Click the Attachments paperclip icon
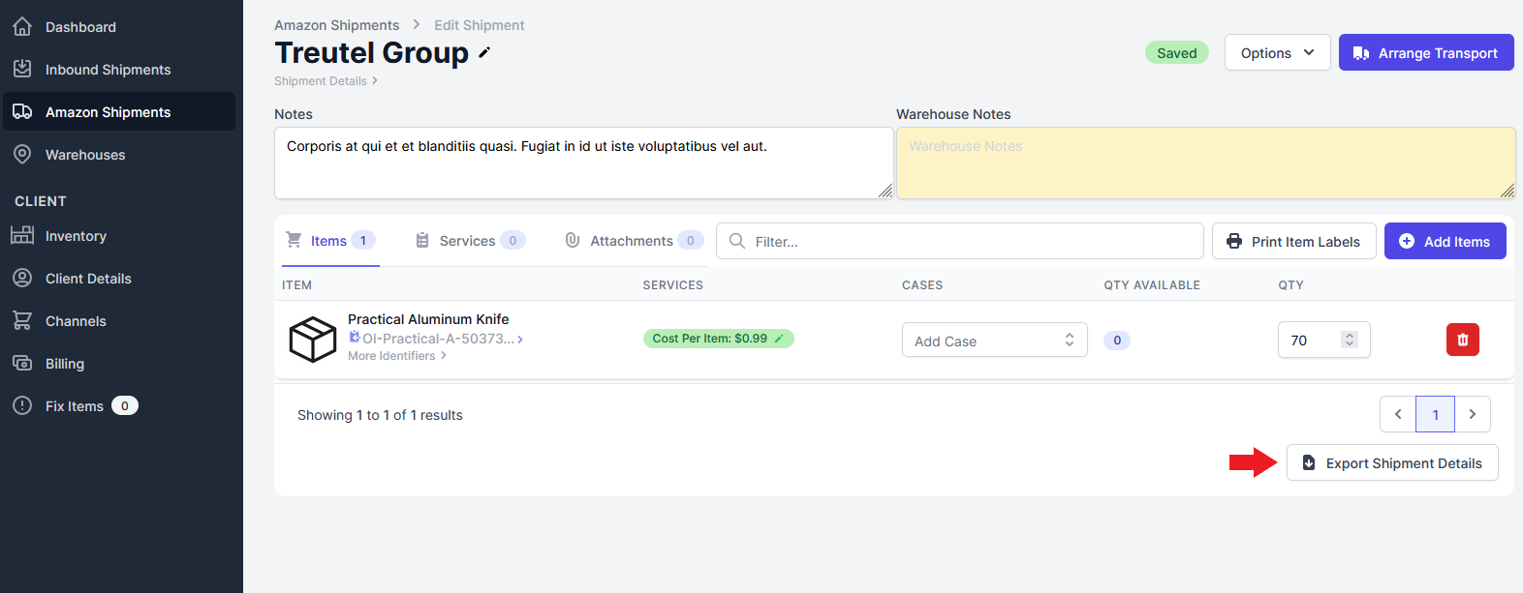 tap(573, 240)
